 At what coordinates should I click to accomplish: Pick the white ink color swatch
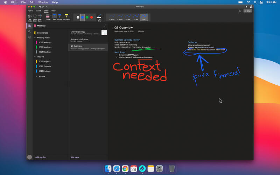click(x=78, y=17)
